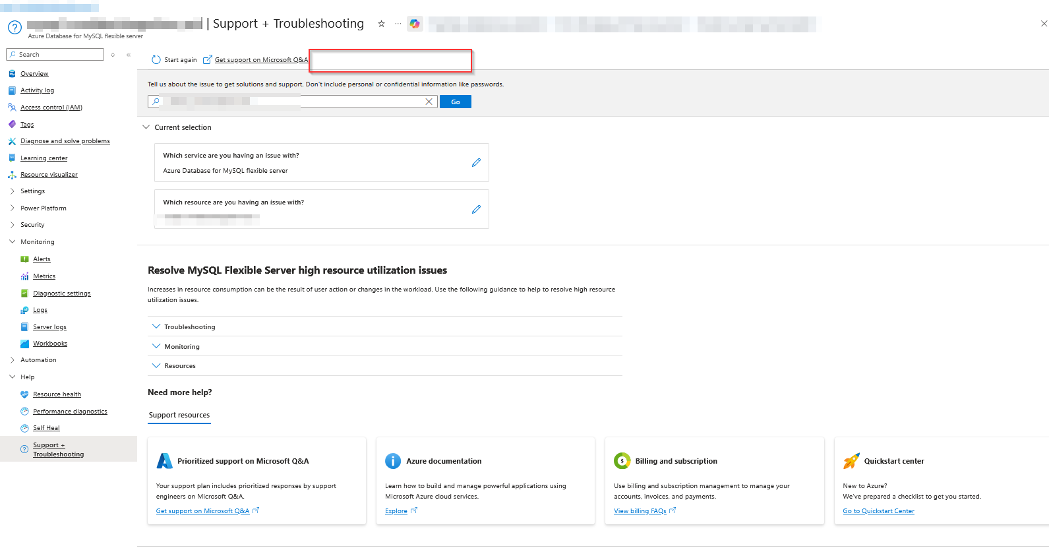Click the Resource visualizer icon
Screen dimensions: 1049x556
[12, 175]
